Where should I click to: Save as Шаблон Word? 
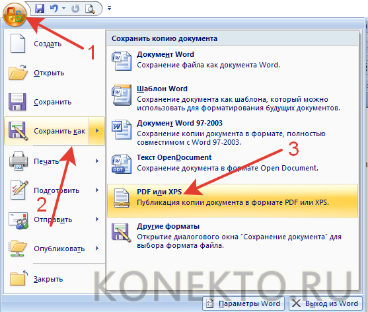(x=233, y=98)
